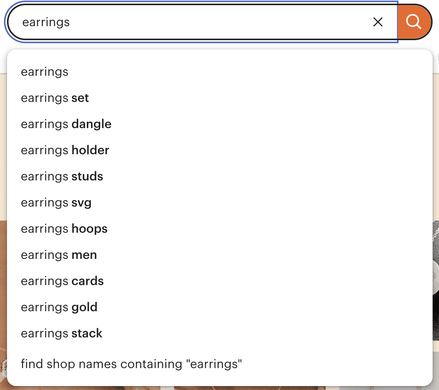
Task: Pick the "earrings dangle" suggestion
Action: point(219,124)
